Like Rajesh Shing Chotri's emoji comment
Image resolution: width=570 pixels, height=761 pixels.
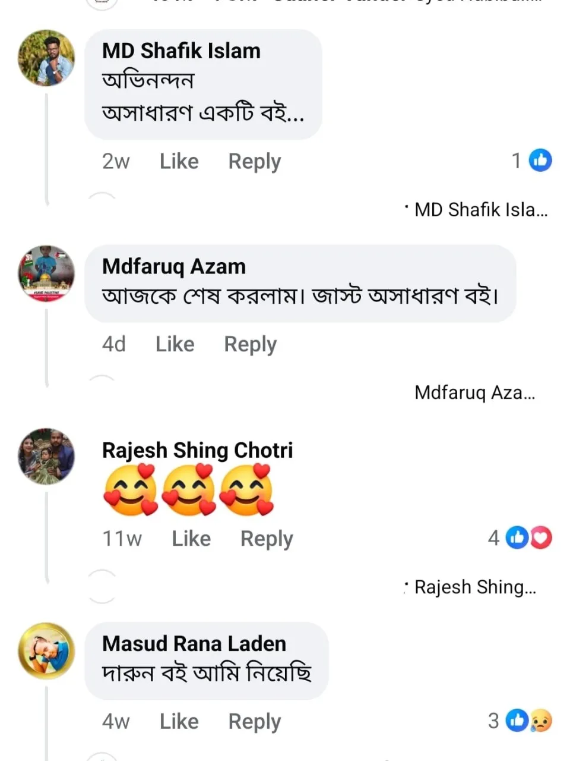click(191, 539)
